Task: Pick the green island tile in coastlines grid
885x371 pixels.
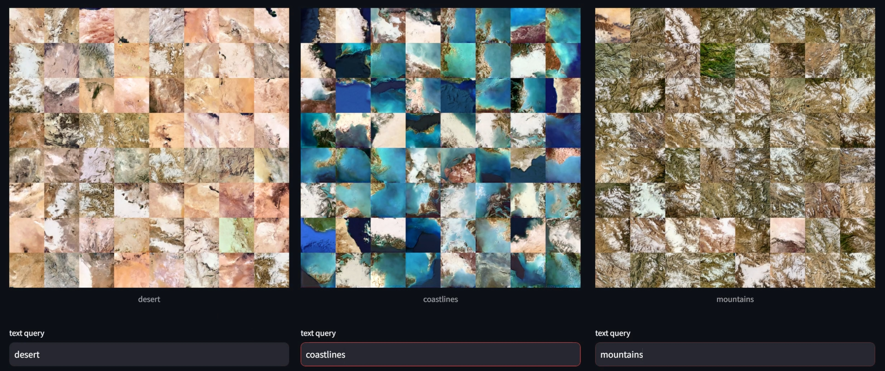Action: click(318, 235)
